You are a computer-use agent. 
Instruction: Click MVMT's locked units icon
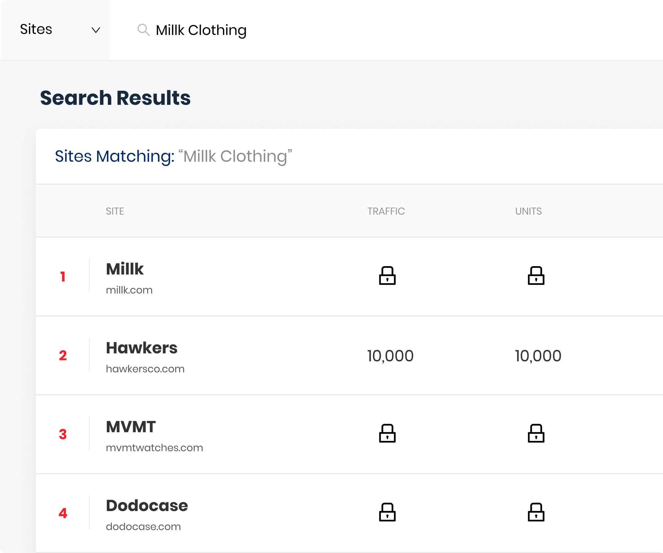click(x=536, y=433)
